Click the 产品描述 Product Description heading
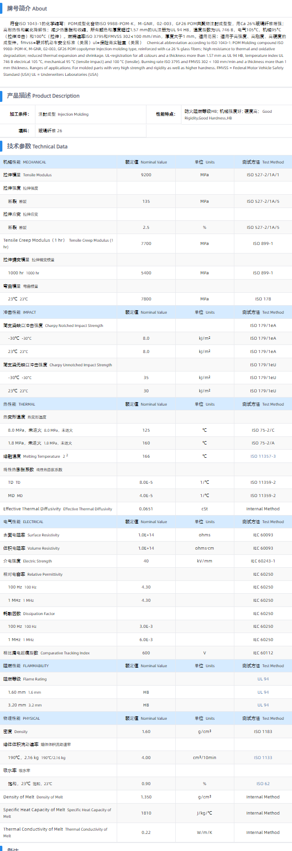 point(43,96)
